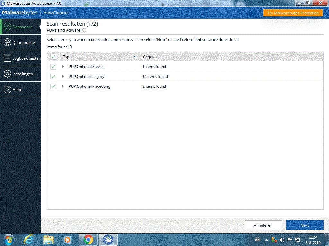The width and height of the screenshot is (329, 246).
Task: Expand the PUP.Optional.Legacy row
Action: click(x=63, y=76)
